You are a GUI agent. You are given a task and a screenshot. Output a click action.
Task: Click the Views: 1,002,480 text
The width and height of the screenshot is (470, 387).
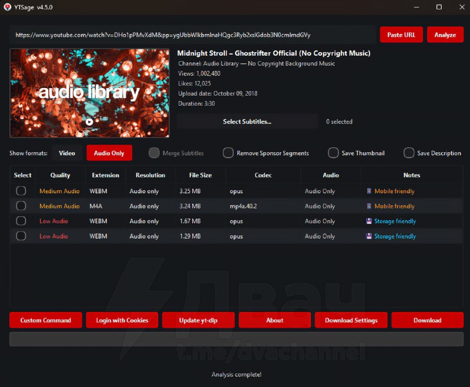coord(199,73)
